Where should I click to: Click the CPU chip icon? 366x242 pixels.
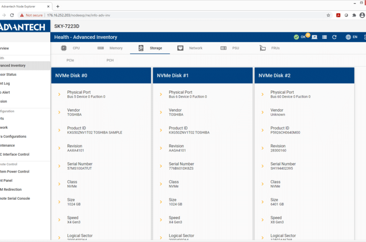[x=64, y=48]
